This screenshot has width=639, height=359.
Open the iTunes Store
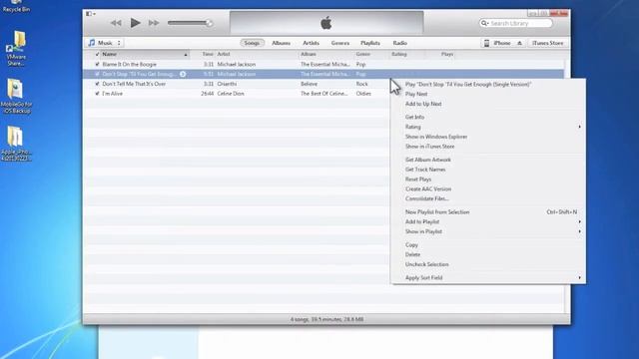pos(548,43)
